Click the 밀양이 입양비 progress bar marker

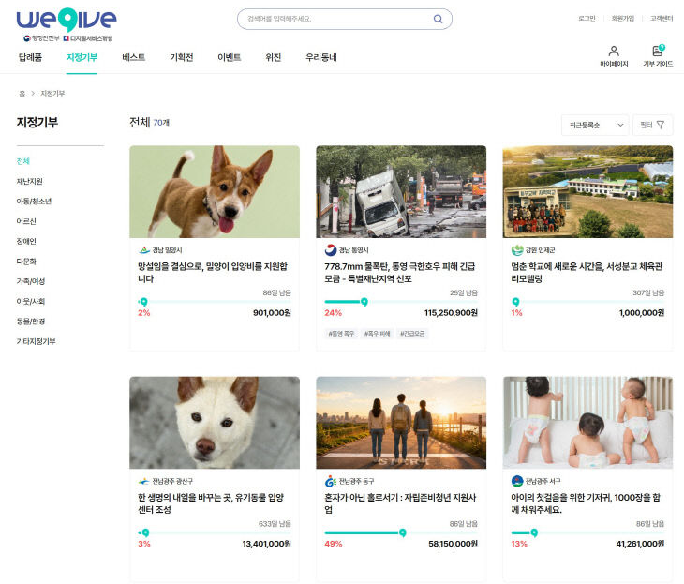coord(143,302)
